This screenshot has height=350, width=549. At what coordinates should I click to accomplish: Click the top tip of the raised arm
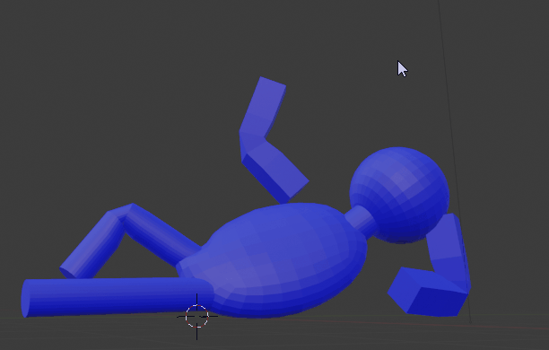[273, 82]
